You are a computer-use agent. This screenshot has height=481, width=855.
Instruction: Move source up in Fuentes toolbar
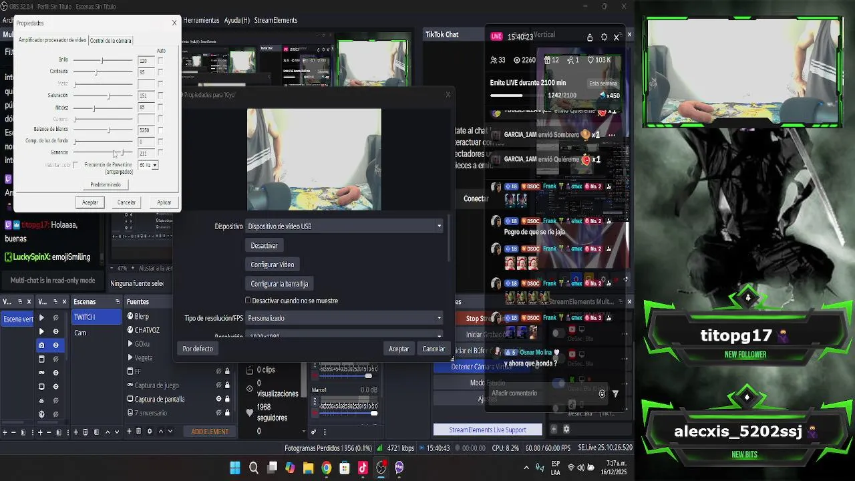tap(161, 432)
